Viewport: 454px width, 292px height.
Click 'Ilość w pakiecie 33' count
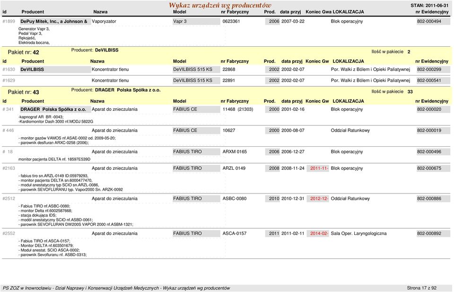point(392,92)
